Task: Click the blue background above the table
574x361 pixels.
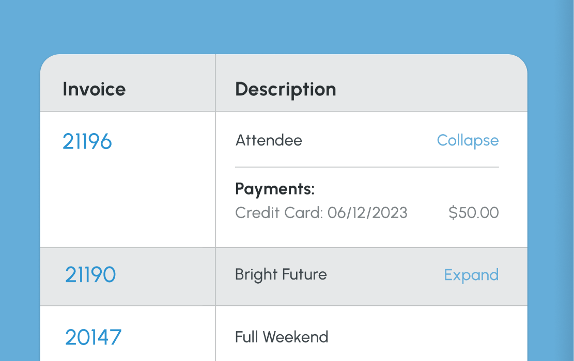Action: pos(284,26)
